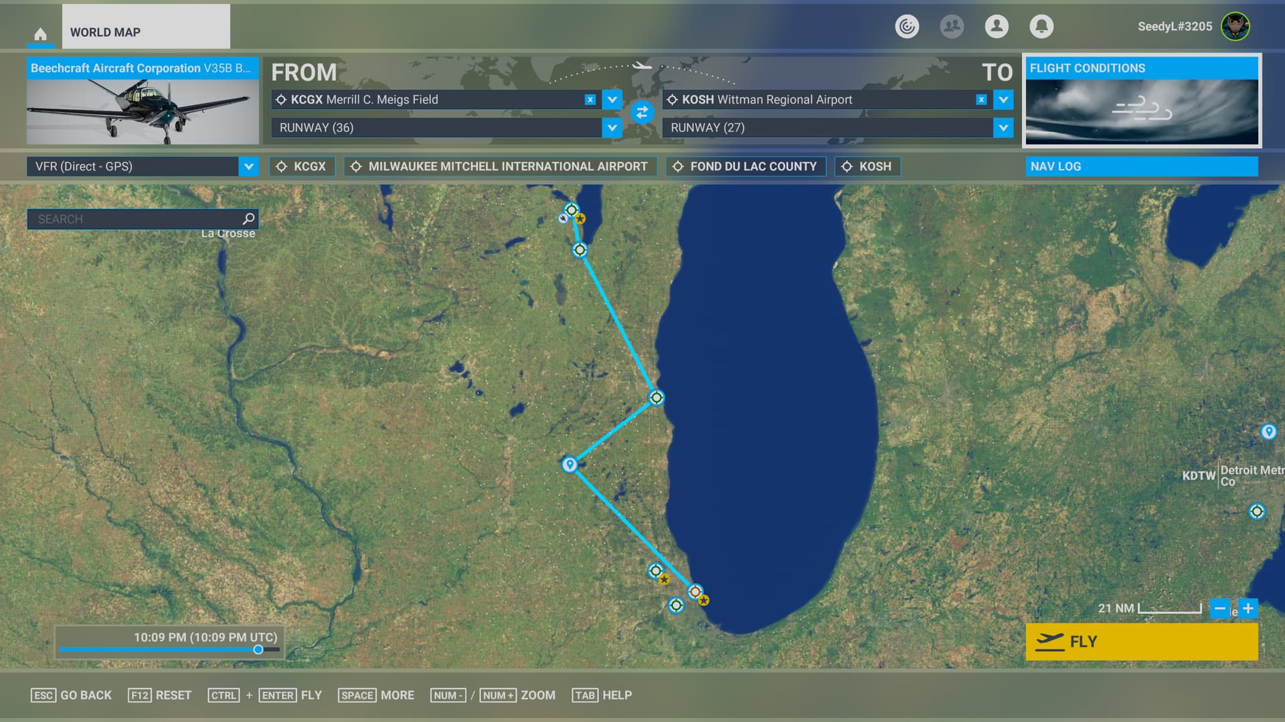Expand the departure airport dropdown
The image size is (1285, 722).
(612, 100)
